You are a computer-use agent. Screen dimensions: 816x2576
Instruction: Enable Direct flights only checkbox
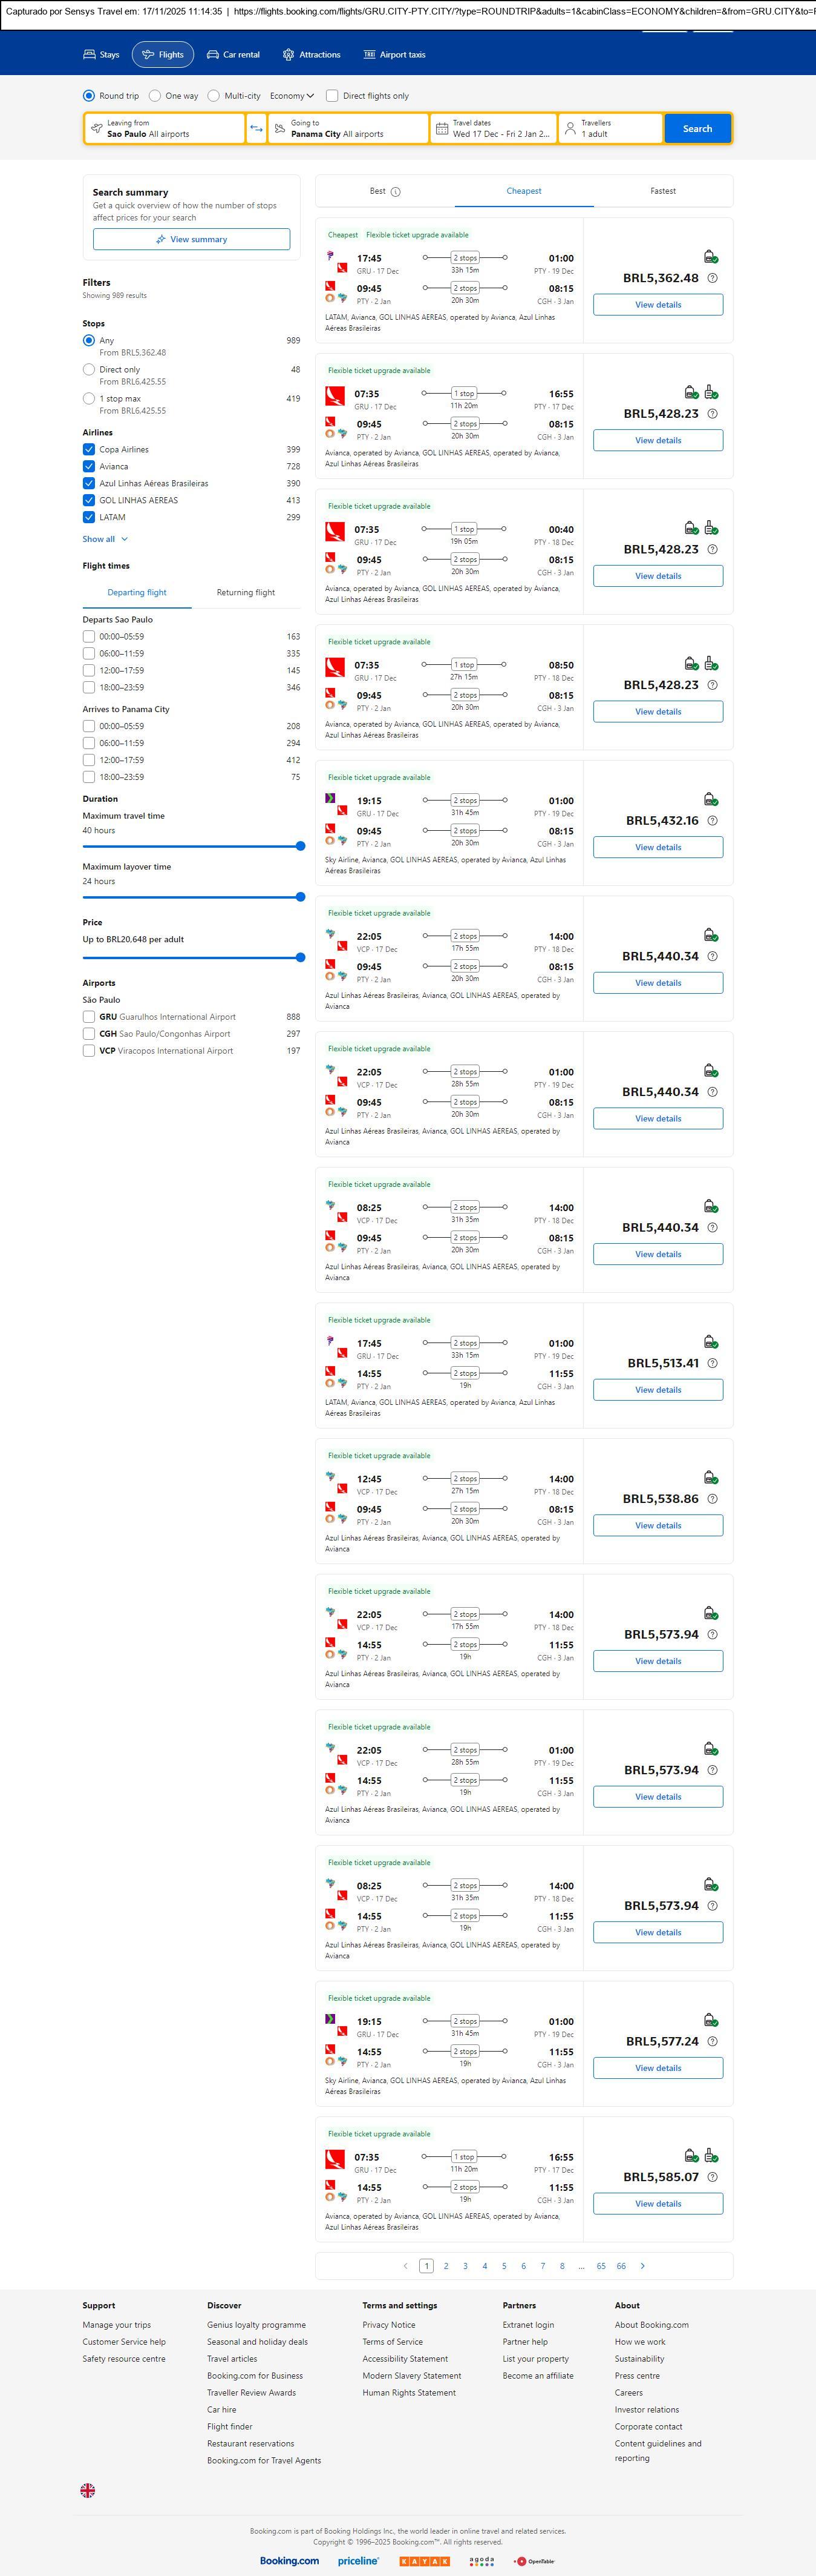click(x=333, y=96)
